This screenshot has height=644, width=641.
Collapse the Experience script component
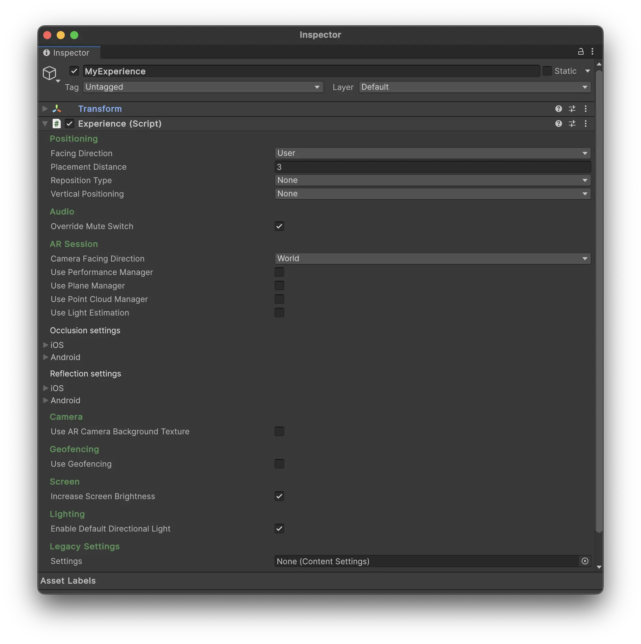(x=45, y=124)
